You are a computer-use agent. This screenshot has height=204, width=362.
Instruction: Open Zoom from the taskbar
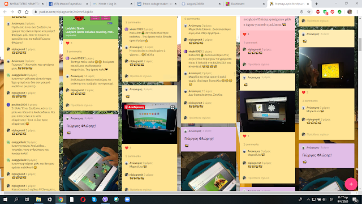127,199
